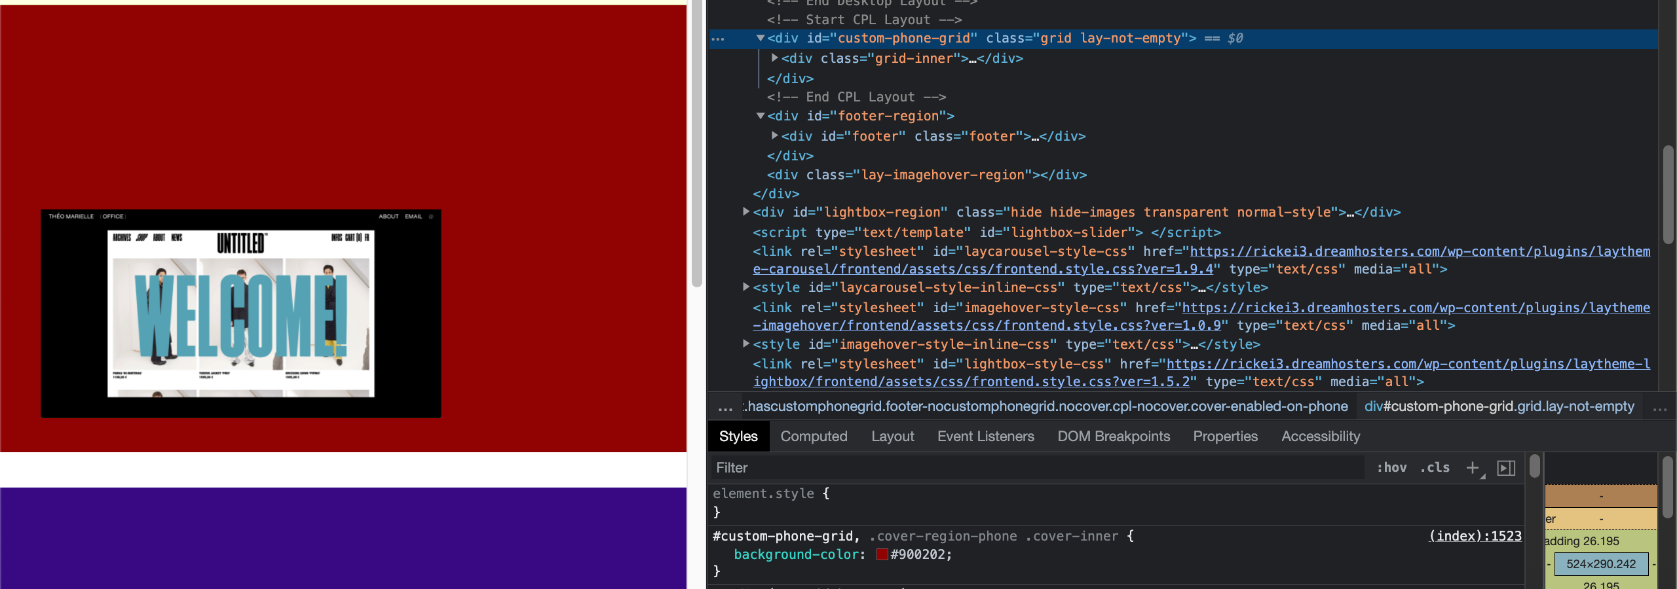The height and width of the screenshot is (589, 1677).
Task: Click the Elements panel scrollbar thumb
Action: pyautogui.click(x=1668, y=195)
